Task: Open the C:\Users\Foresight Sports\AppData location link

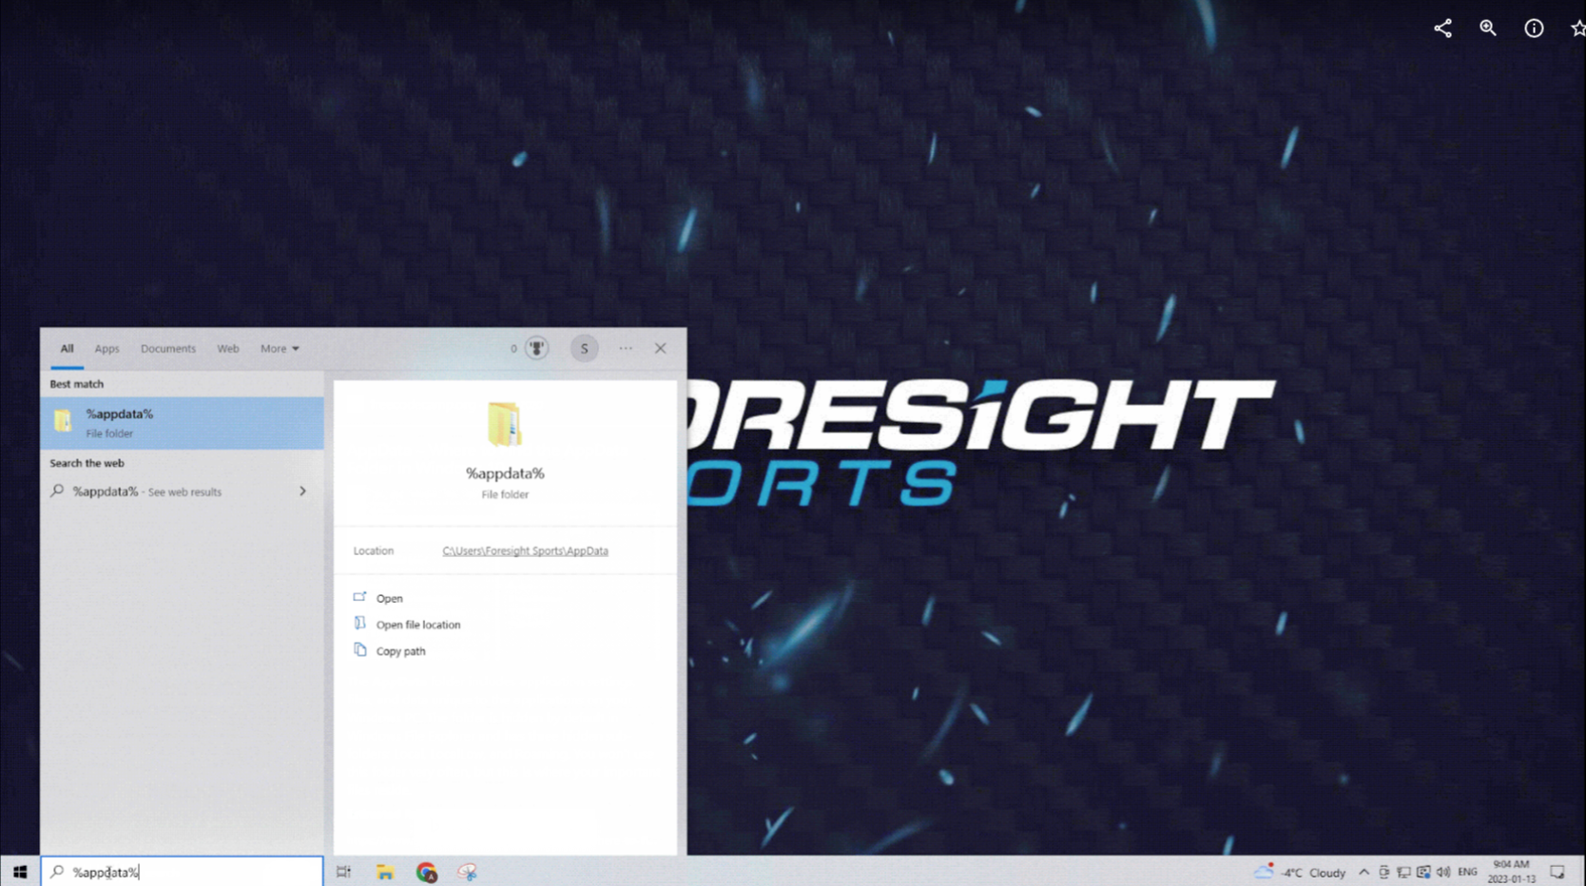Action: point(525,551)
